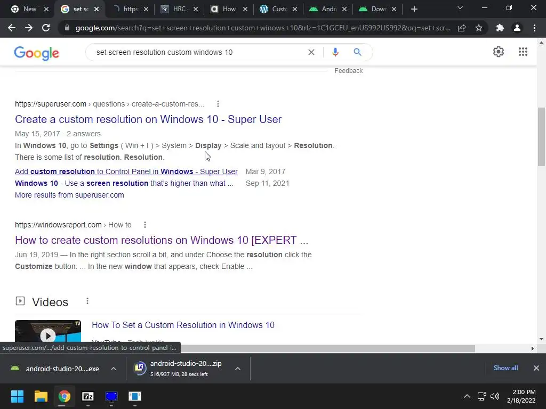This screenshot has width=546, height=409.
Task: Open Chrome profile avatar
Action: click(x=517, y=28)
